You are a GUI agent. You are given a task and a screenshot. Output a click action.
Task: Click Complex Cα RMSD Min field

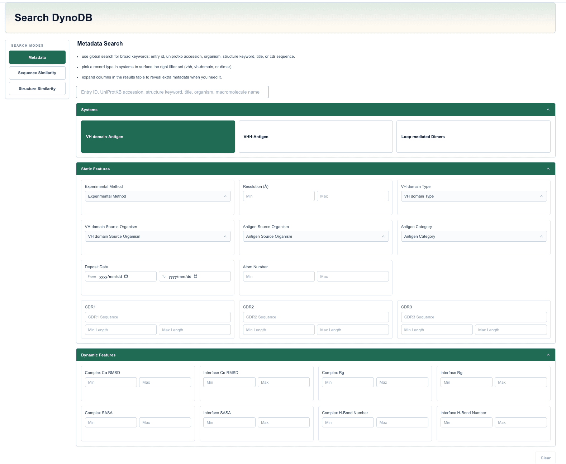(x=111, y=382)
